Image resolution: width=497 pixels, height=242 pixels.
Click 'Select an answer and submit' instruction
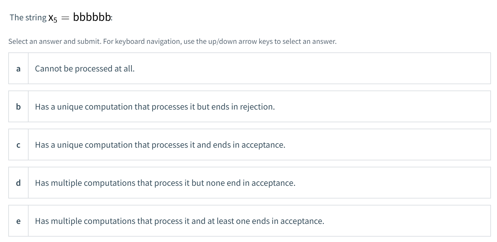[x=55, y=42]
